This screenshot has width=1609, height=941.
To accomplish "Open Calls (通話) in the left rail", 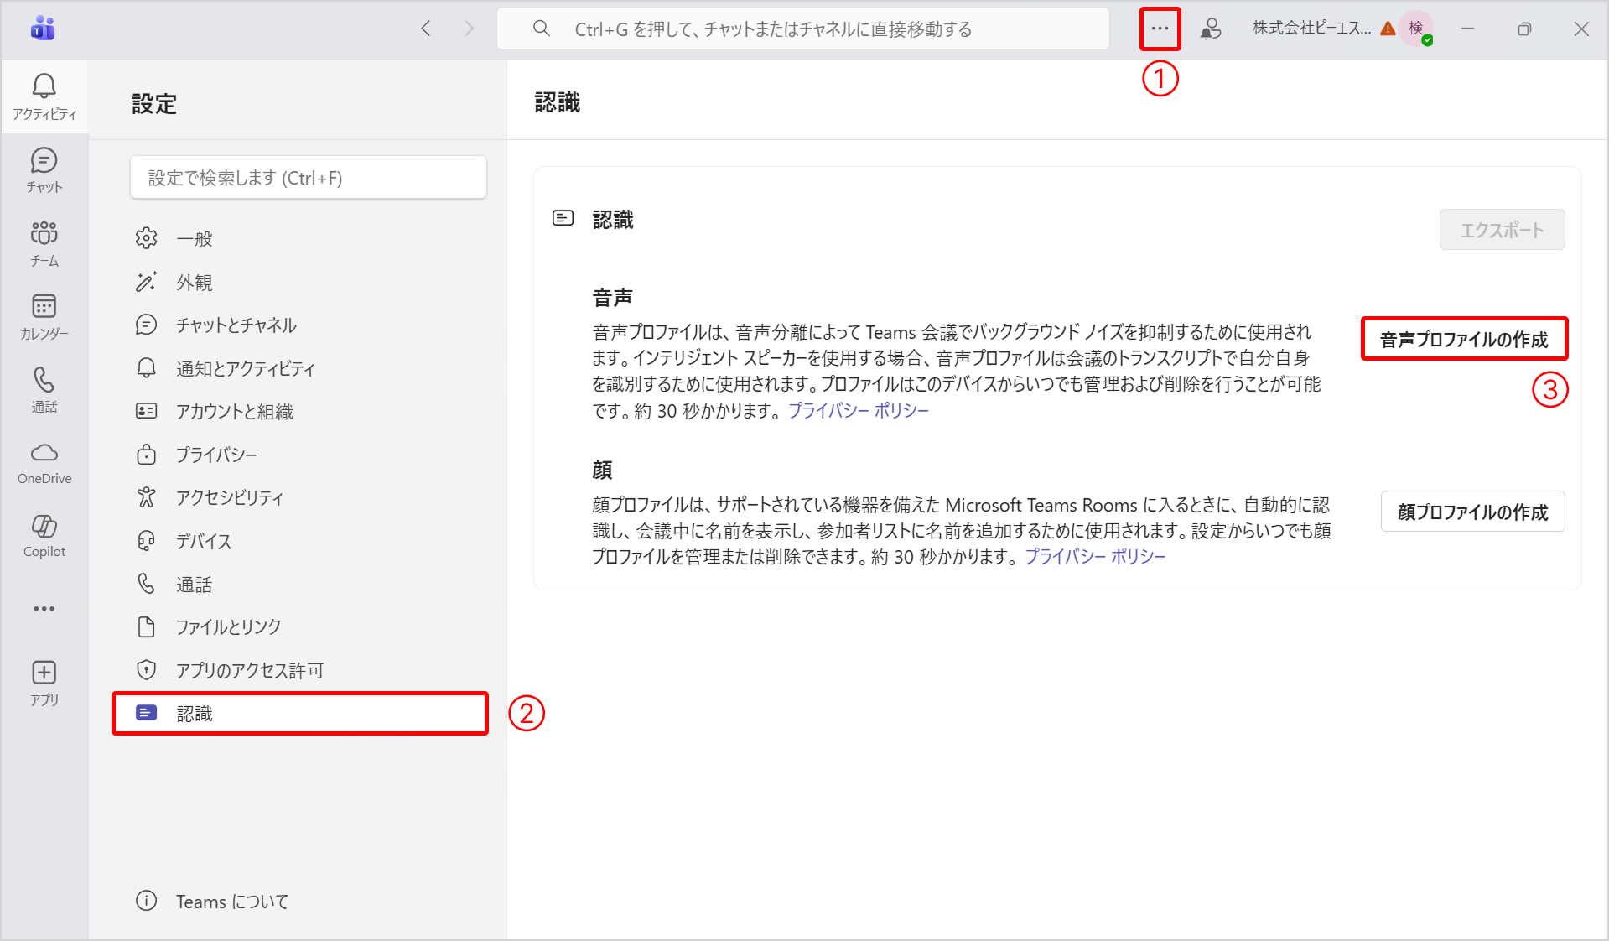I will point(44,389).
